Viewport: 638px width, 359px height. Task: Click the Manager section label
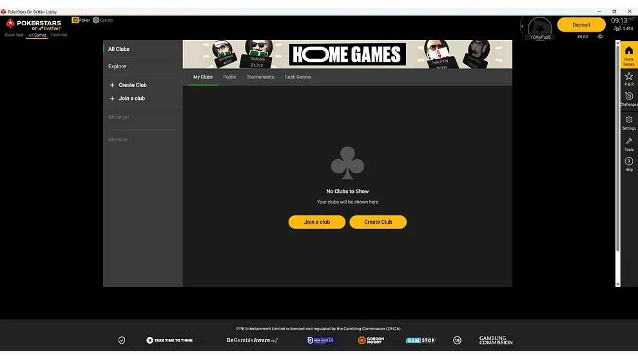119,117
